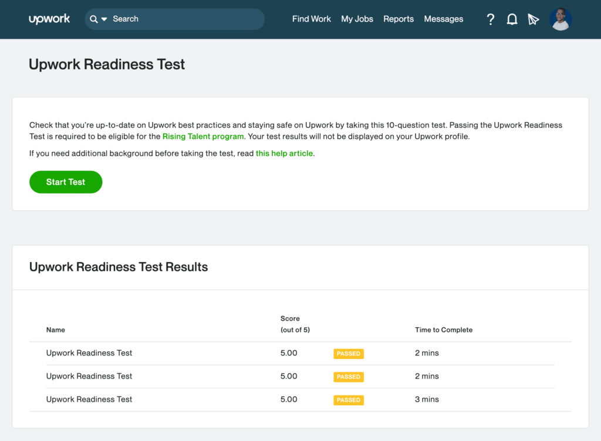This screenshot has width=601, height=441.
Task: Open the Rising Talent program link
Action: click(202, 136)
